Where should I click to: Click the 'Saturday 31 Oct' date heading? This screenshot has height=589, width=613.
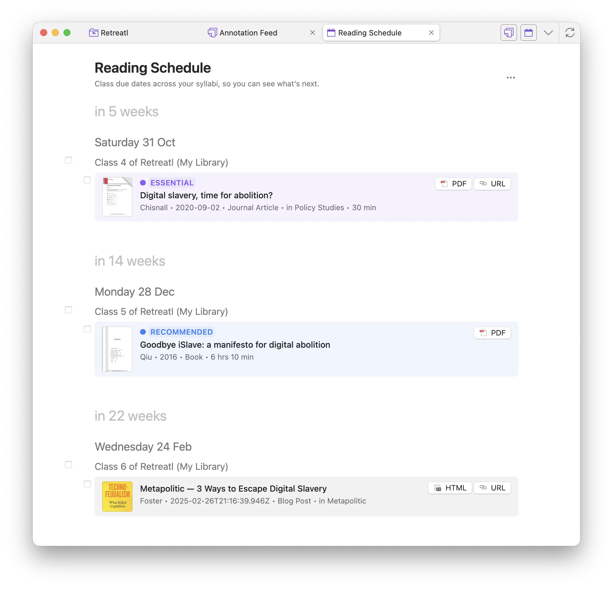tap(135, 142)
